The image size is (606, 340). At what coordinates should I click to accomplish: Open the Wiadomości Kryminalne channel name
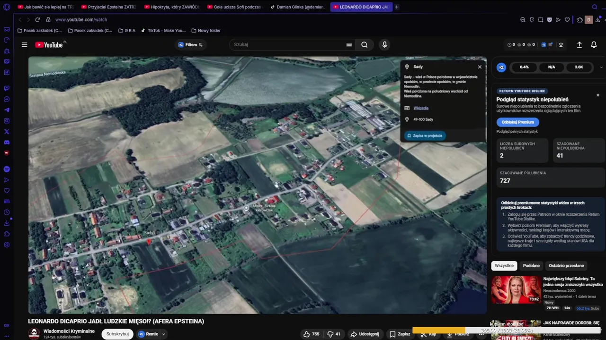69,331
